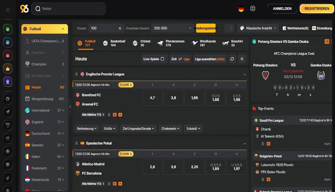
Task: Open the live stream play icon for Atletico Madrid
Action: click(x=120, y=183)
